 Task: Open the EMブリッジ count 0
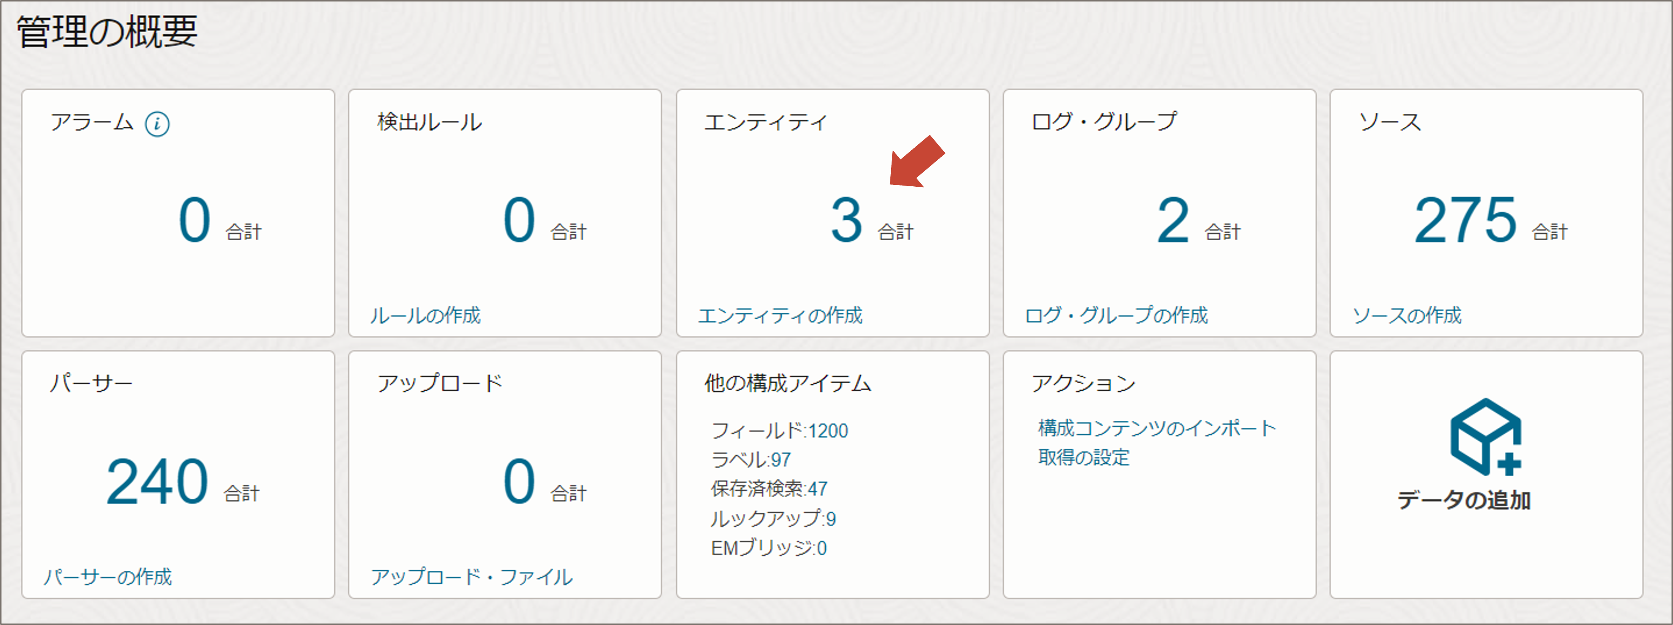822,548
